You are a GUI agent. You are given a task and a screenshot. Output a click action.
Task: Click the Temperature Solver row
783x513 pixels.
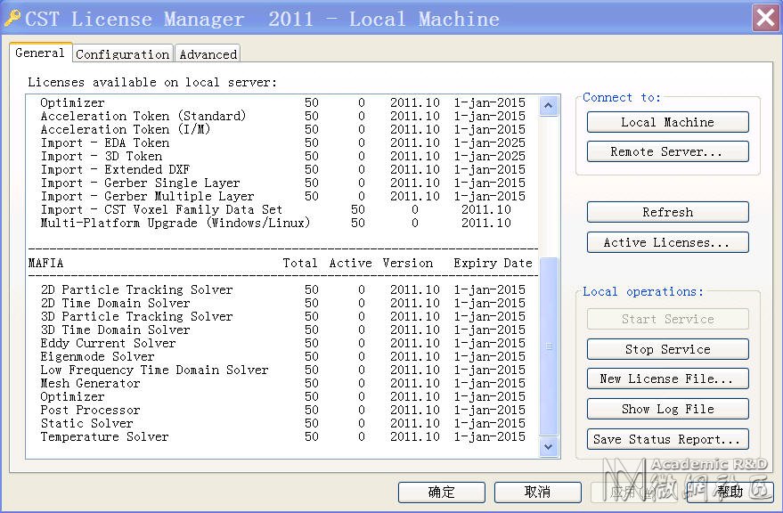point(282,437)
